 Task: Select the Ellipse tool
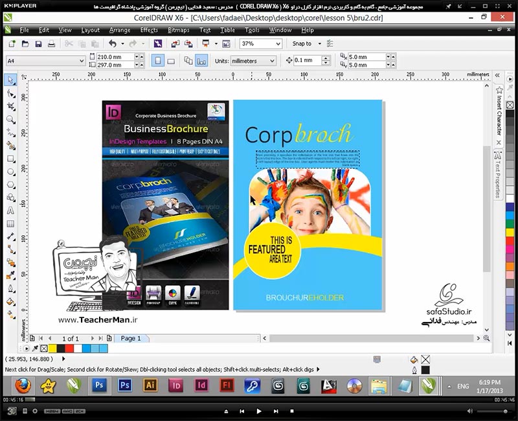pos(11,172)
